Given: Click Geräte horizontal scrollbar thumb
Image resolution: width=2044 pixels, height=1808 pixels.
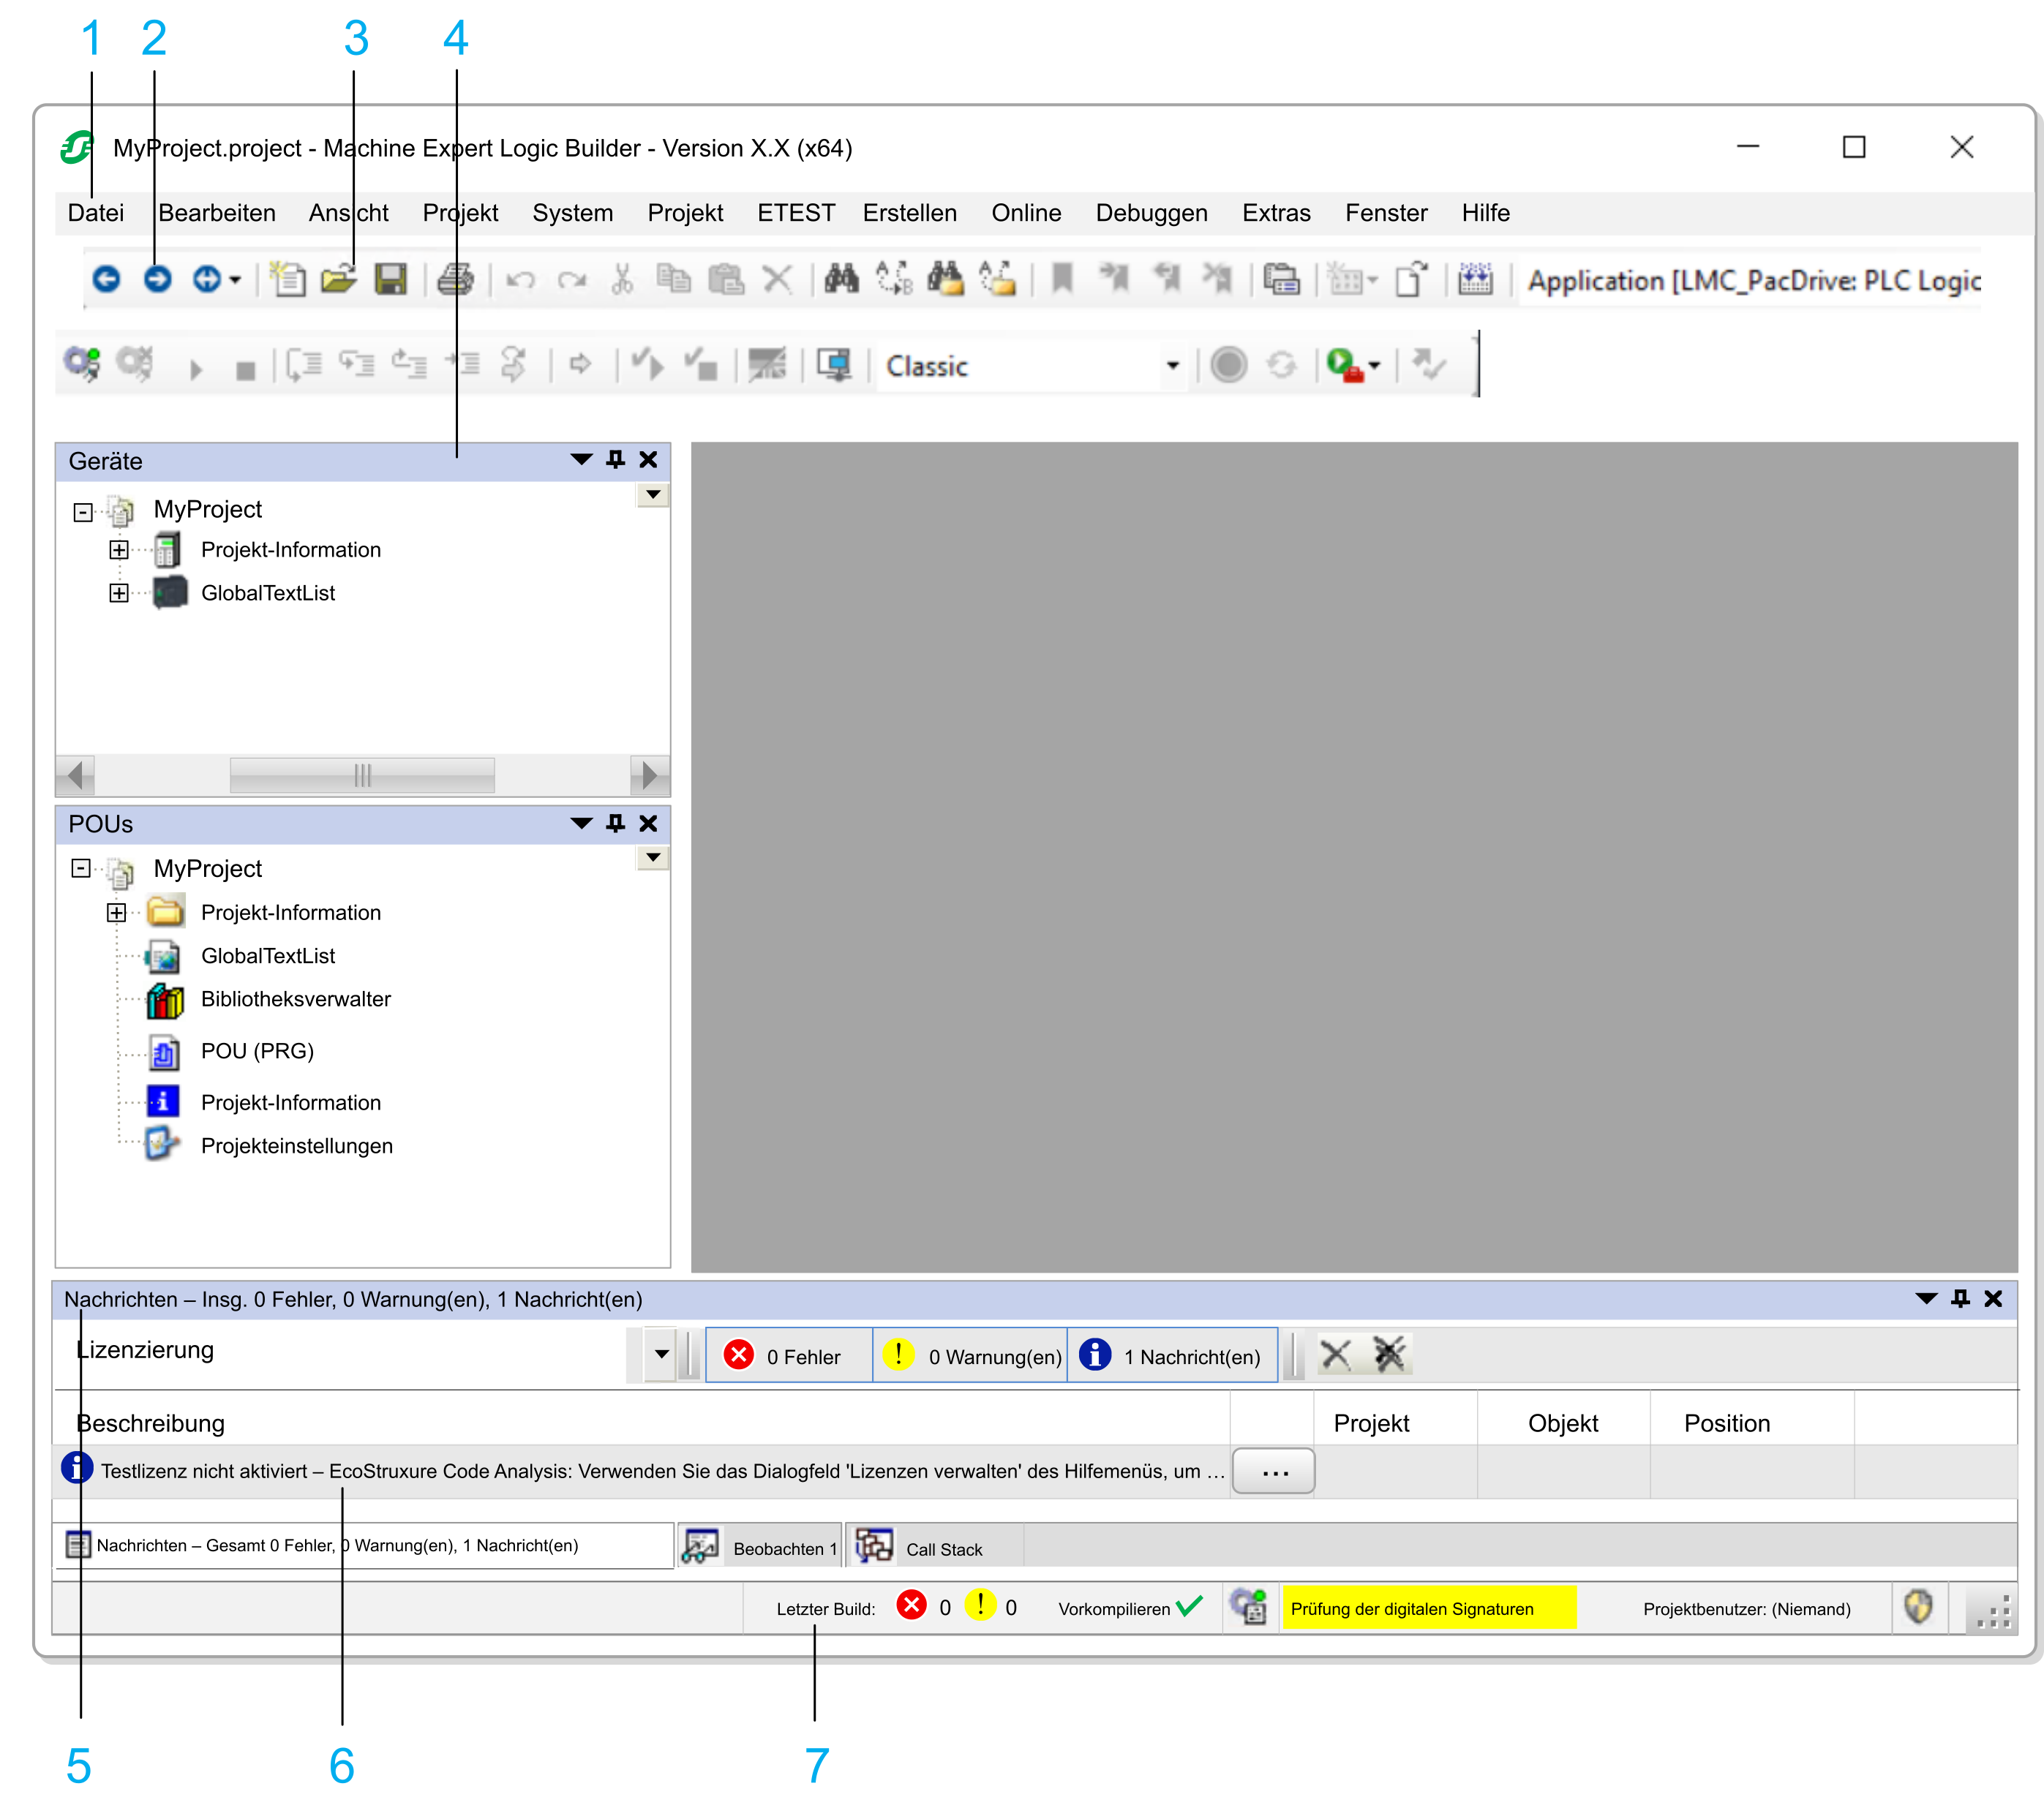Looking at the screenshot, I should 362,775.
